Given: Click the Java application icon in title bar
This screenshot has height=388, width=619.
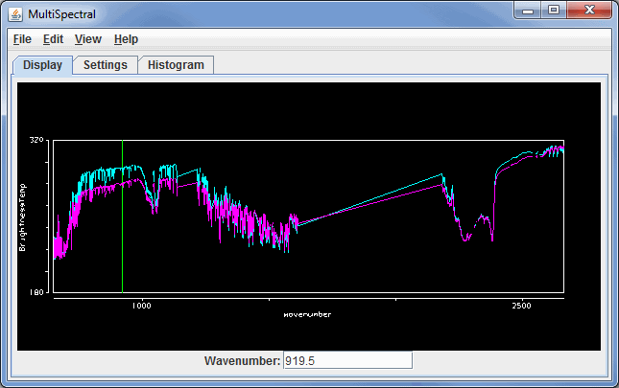Looking at the screenshot, I should [15, 14].
